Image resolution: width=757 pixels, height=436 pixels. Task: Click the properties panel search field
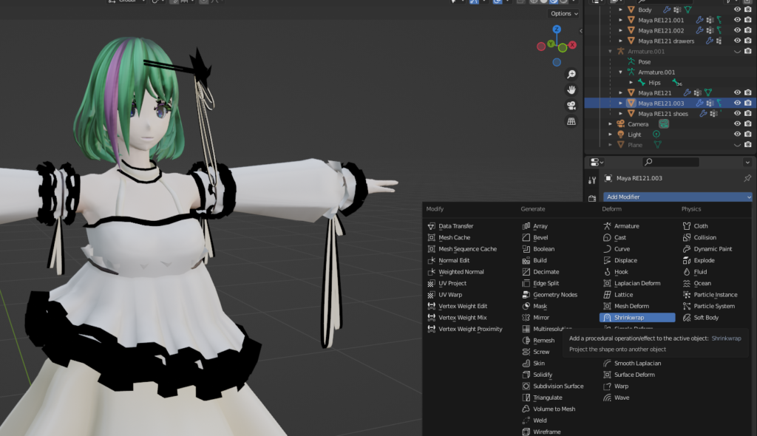click(x=671, y=163)
